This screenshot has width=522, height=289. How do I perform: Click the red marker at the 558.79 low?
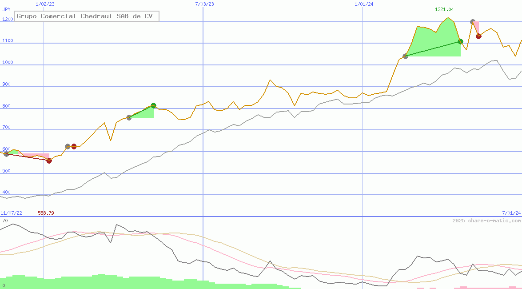[x=49, y=161]
